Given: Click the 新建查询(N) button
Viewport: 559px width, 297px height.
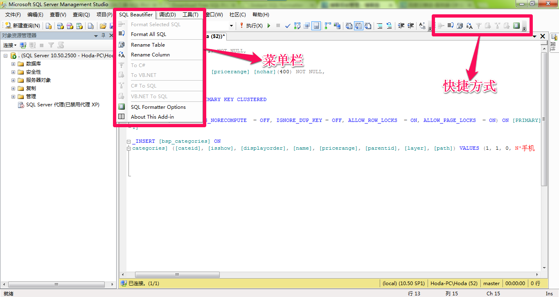Looking at the screenshot, I should pos(23,26).
